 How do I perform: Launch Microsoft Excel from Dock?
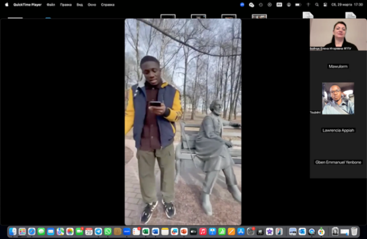pos(146,232)
